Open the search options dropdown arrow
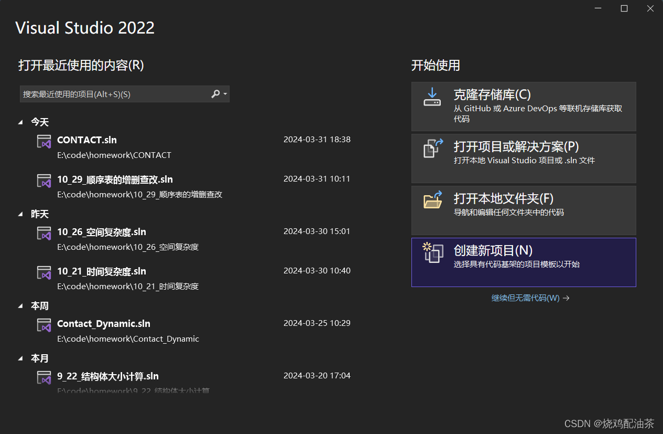663x434 pixels. [225, 94]
